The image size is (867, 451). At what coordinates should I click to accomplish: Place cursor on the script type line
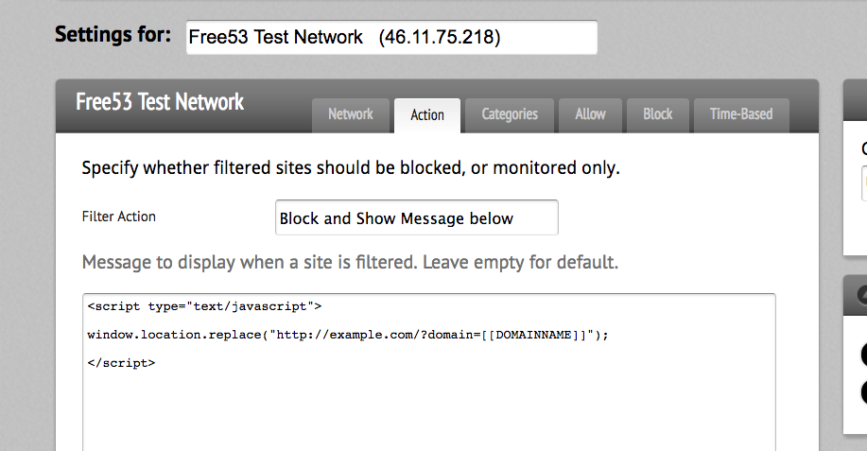point(204,306)
